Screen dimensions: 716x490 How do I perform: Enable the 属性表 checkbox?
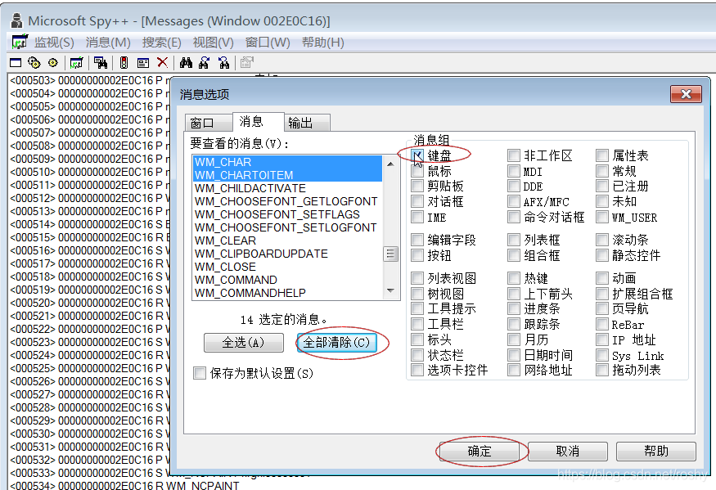[x=602, y=155]
